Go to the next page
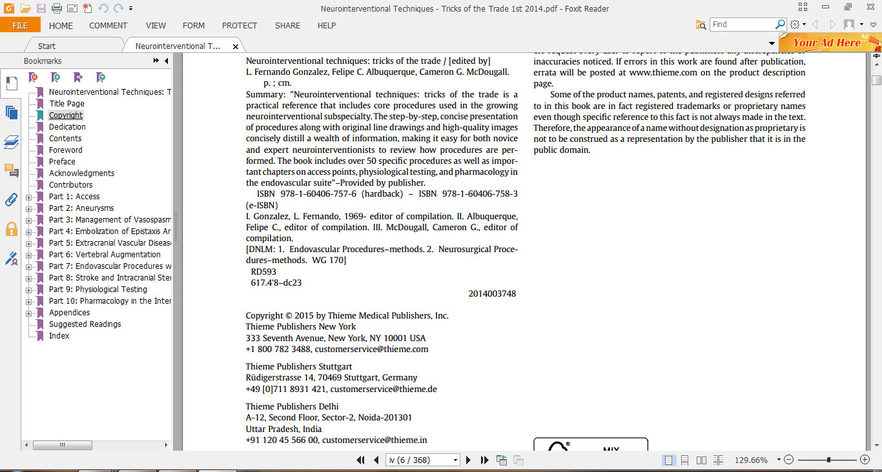 (469, 460)
